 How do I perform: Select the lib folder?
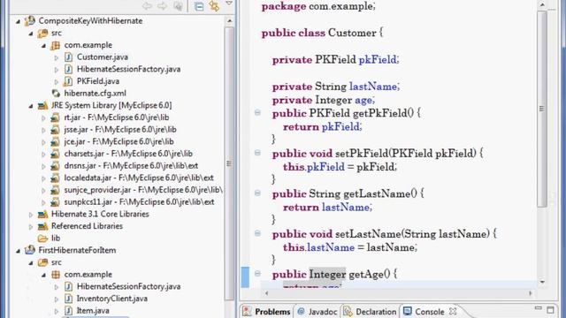[56, 238]
